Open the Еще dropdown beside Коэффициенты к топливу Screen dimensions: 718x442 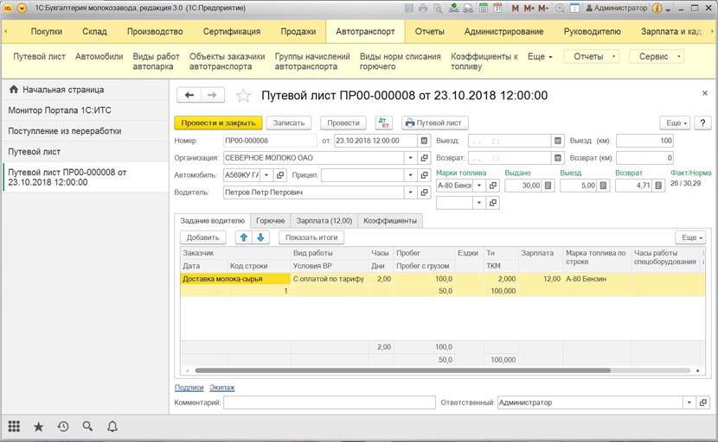click(540, 57)
